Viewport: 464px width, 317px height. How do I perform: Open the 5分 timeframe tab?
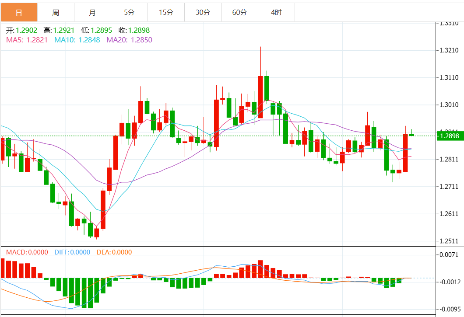(129, 12)
